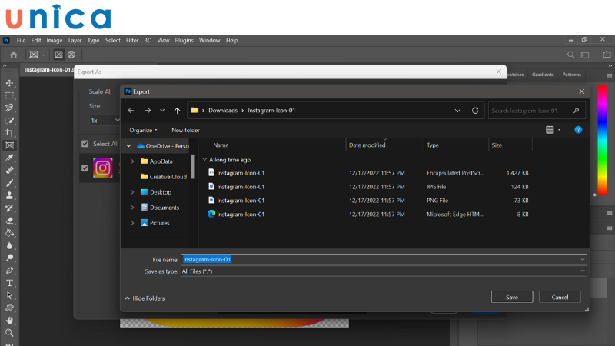This screenshot has width=615, height=346.
Task: Go up one folder level with the up arrow
Action: [x=177, y=111]
